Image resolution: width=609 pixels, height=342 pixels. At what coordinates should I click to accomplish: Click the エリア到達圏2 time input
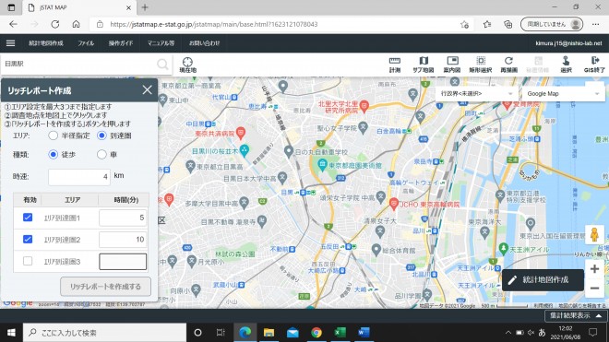click(x=123, y=240)
